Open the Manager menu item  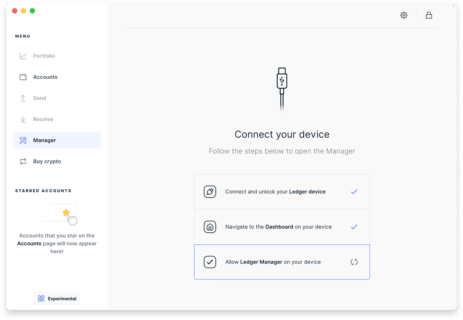57,140
